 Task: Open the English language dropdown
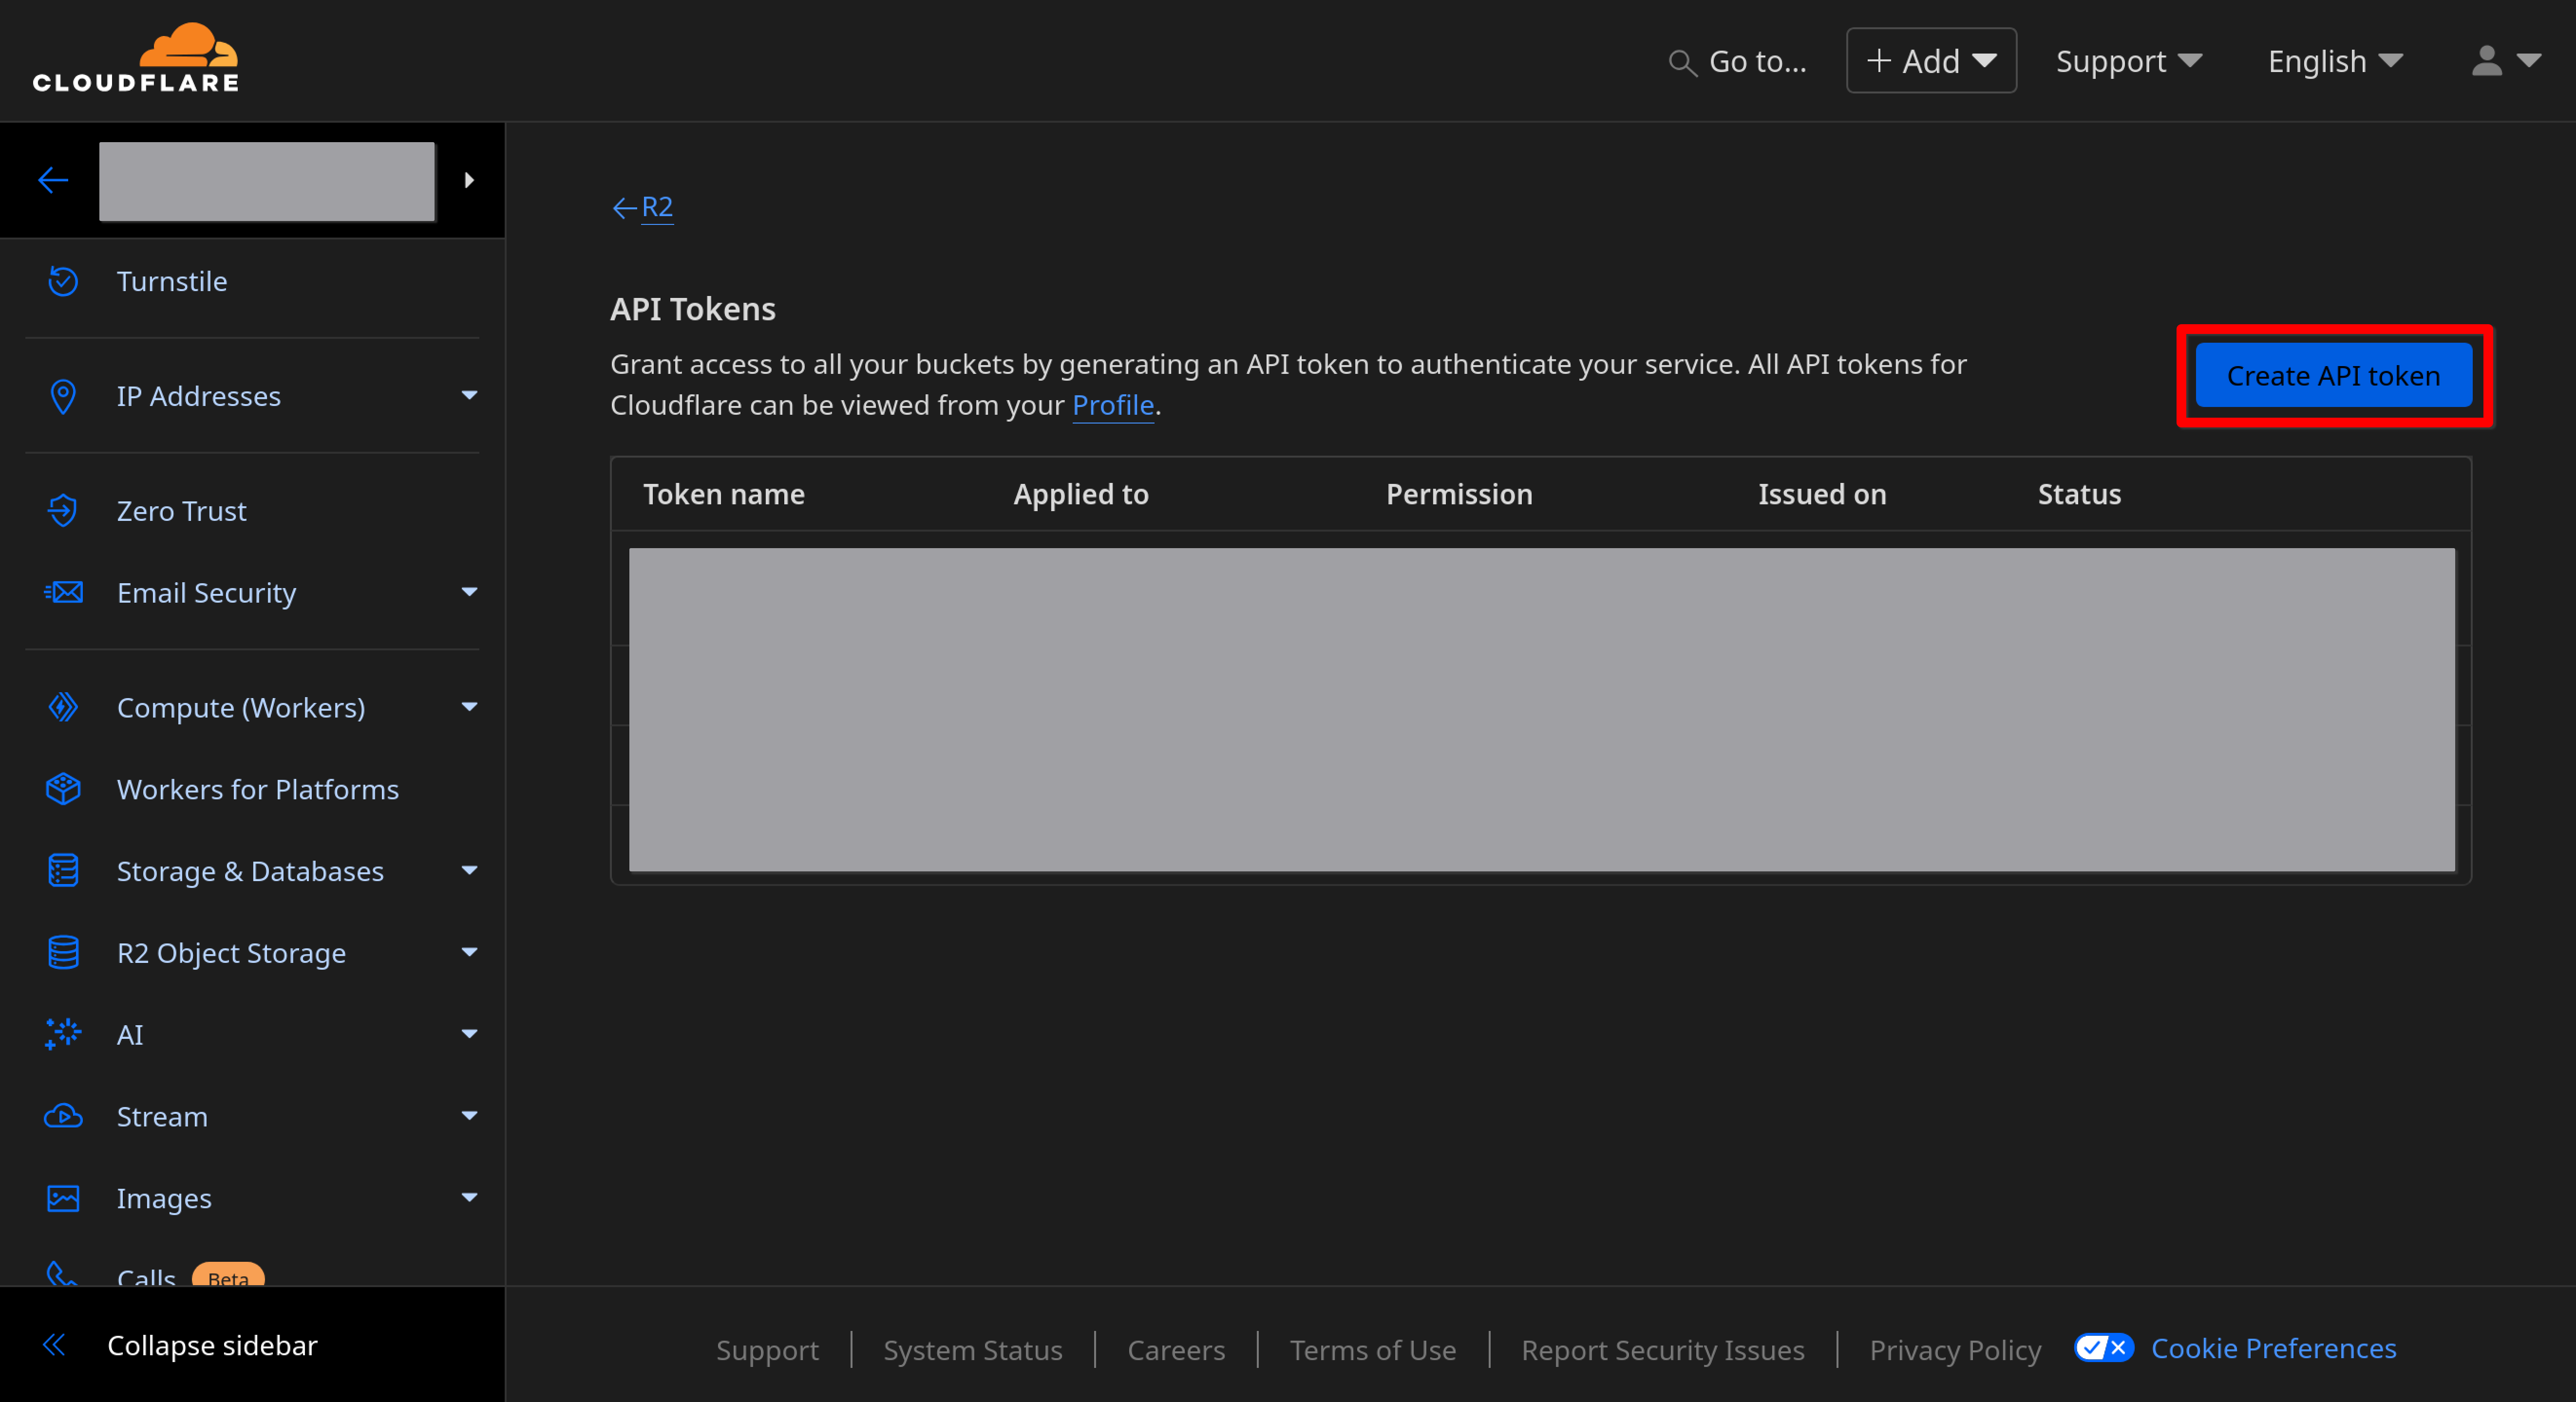click(2334, 61)
